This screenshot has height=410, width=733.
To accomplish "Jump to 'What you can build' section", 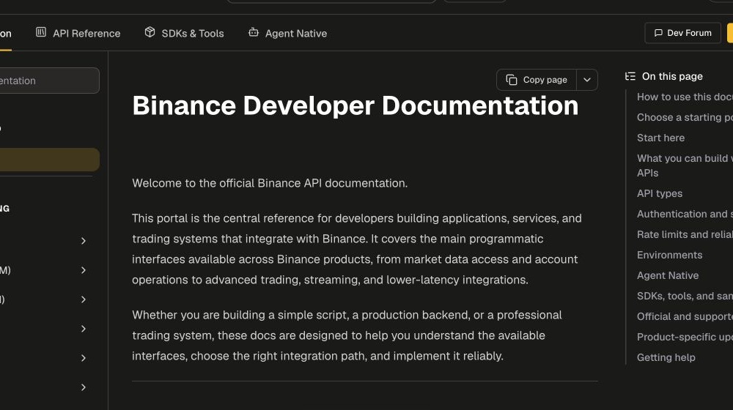I will coord(685,165).
